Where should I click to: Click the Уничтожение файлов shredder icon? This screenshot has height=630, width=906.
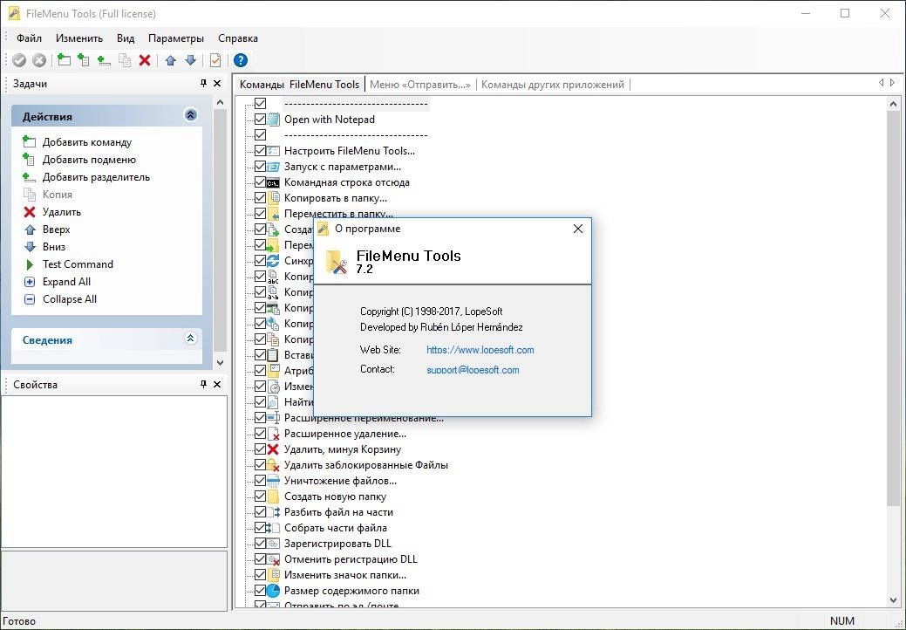coord(273,481)
